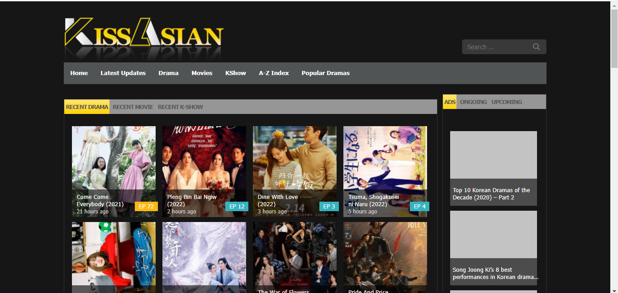Click image placeholder above Song Joong Ki article
Image resolution: width=618 pixels, height=293 pixels.
click(x=494, y=234)
